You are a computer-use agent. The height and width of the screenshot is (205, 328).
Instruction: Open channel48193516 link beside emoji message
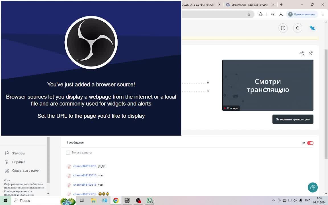click(x=85, y=194)
